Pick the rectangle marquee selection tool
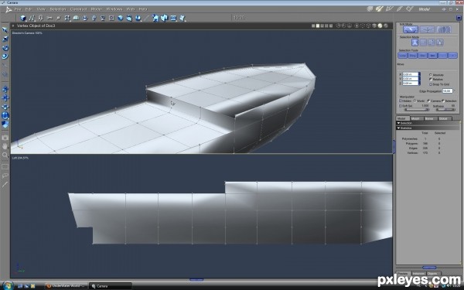This screenshot has height=290, width=464. 5,167
